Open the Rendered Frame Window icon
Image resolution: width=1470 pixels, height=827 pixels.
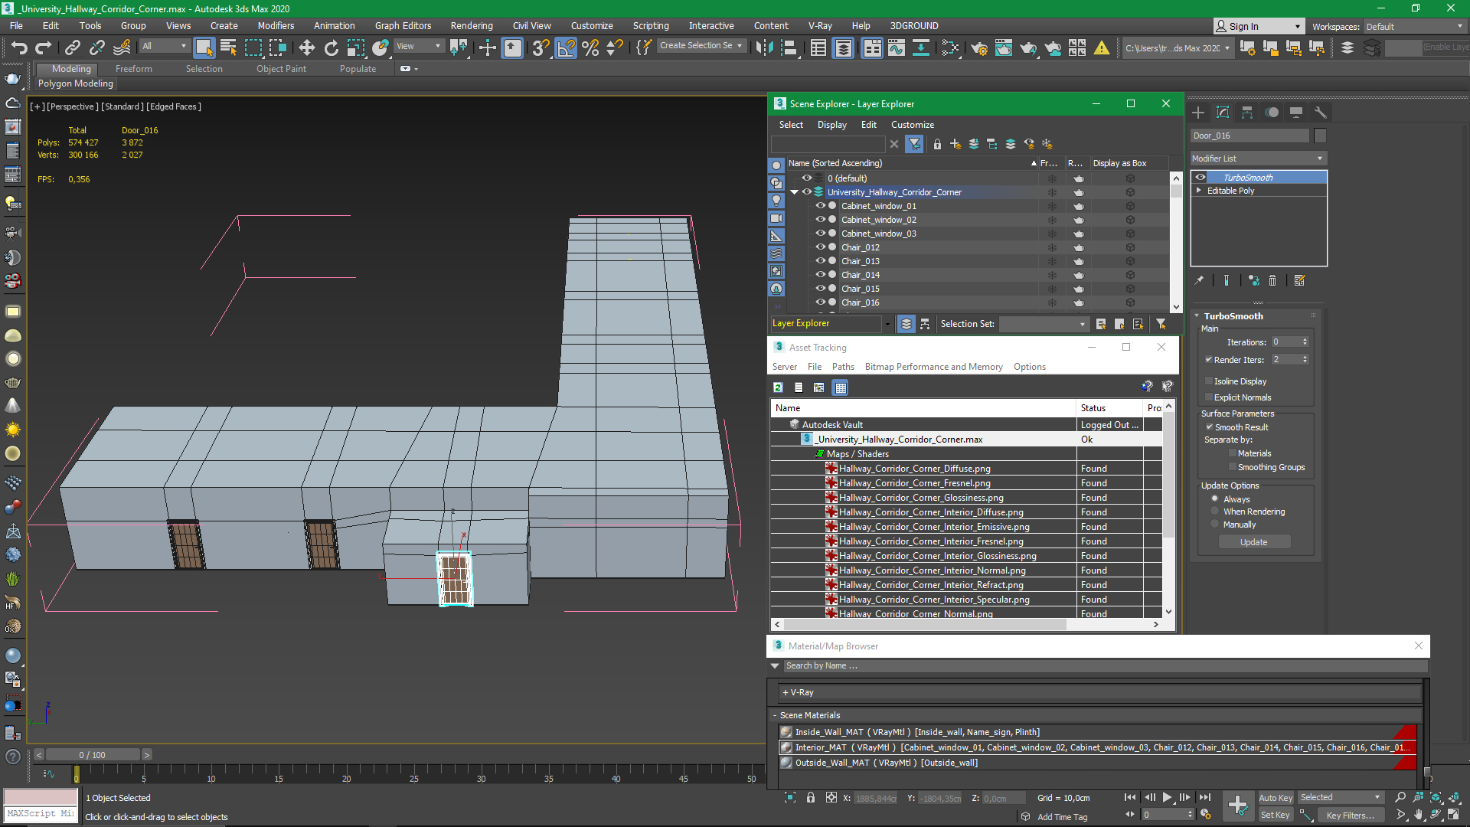tap(1003, 47)
